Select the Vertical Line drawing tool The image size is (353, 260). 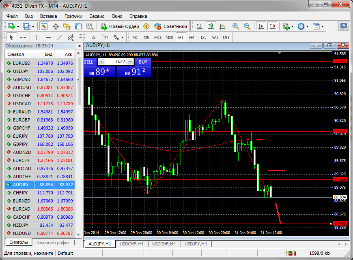(37, 37)
